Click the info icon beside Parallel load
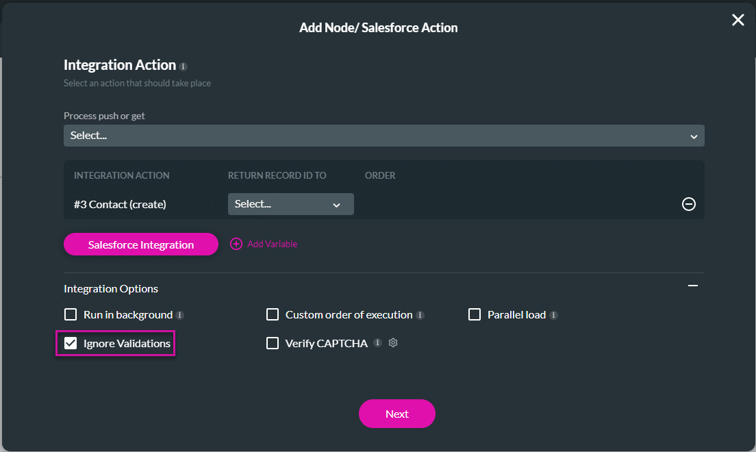Screen dimensions: 756x452 [555, 315]
